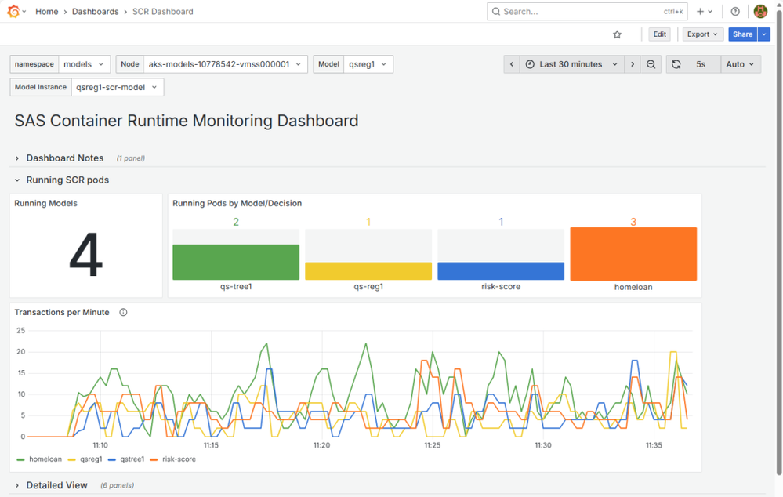The image size is (783, 497).
Task: Click the Transactions per Minute panel title
Action: [x=62, y=312]
